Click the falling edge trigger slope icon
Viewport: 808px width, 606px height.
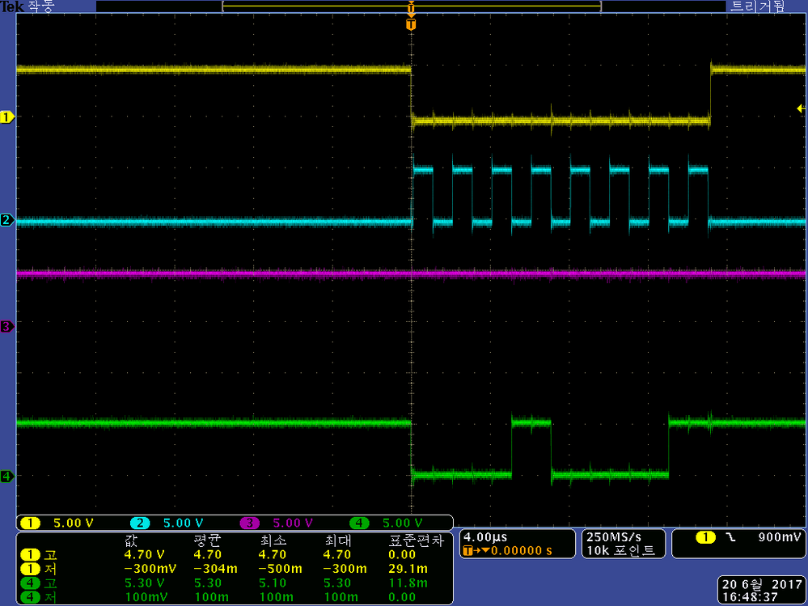click(x=730, y=537)
